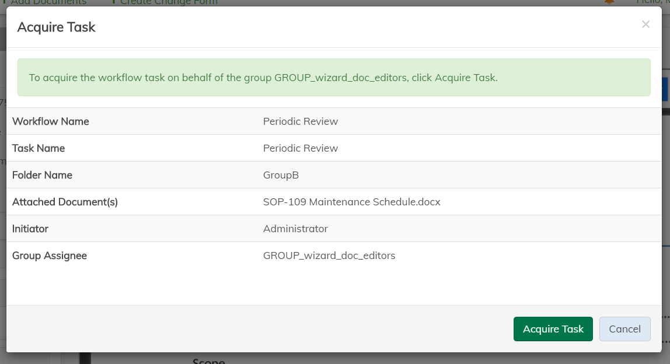
Task: Close the dialog with the X icon
Action: [x=645, y=24]
